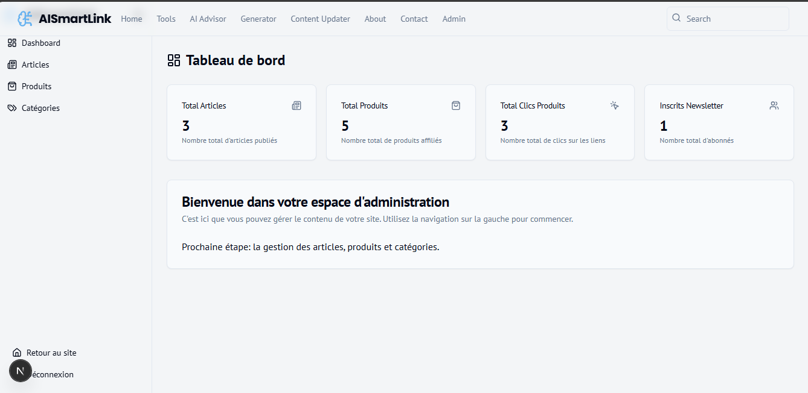Viewport: 808px width, 393px height.
Task: Click the newspaper icon on Total Articles card
Action: click(x=297, y=105)
